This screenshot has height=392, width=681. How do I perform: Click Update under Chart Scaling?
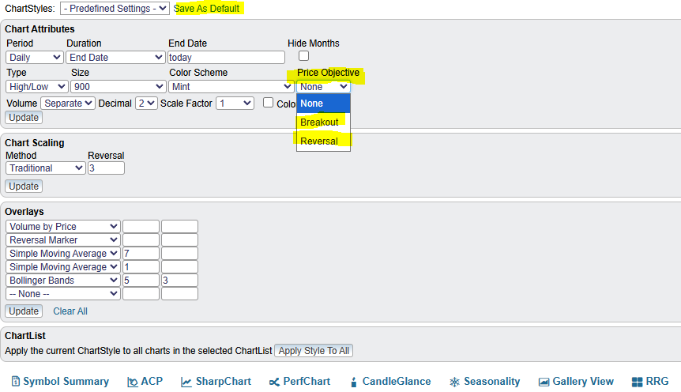[24, 186]
